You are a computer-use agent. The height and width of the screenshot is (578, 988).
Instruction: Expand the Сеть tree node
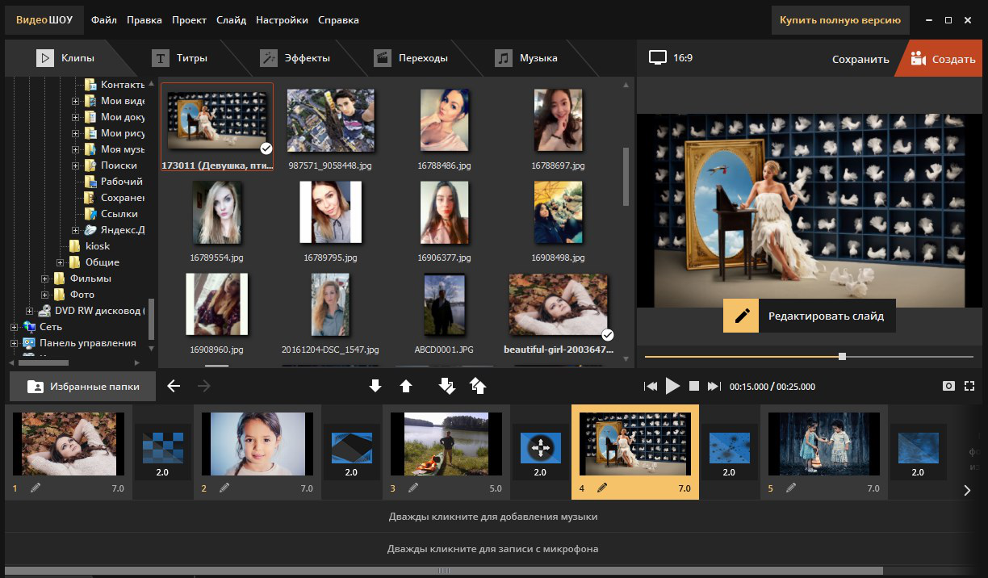[14, 327]
